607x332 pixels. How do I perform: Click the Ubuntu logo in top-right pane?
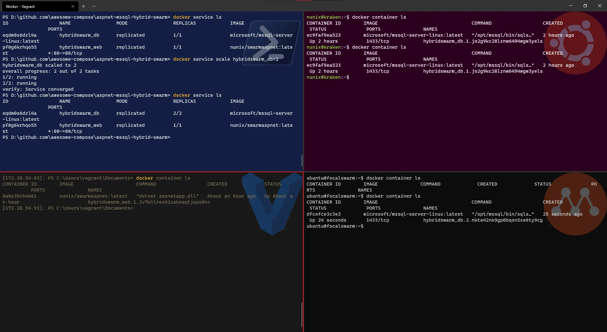pyautogui.click(x=575, y=43)
